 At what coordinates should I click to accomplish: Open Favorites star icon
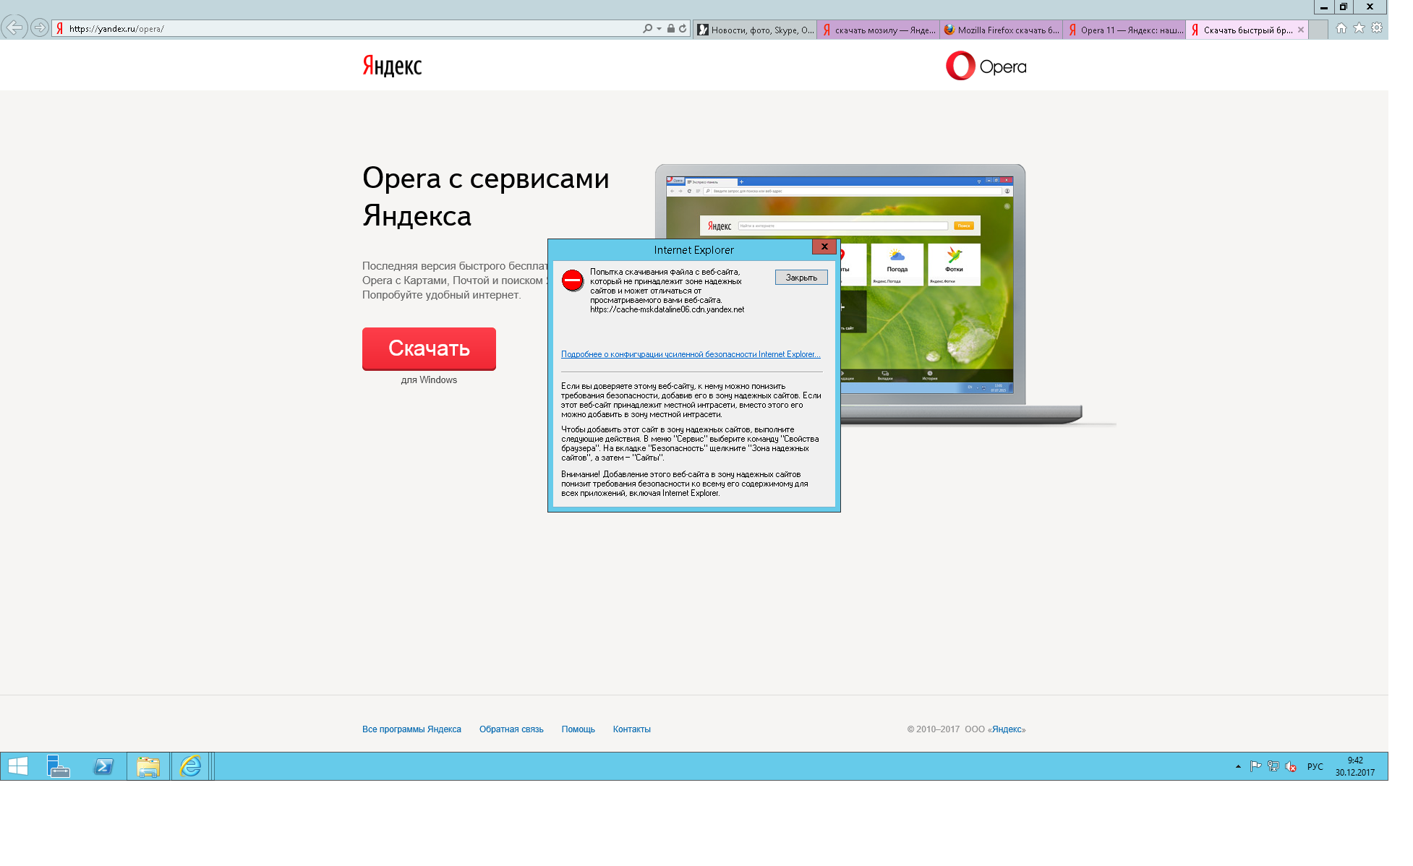(1359, 28)
